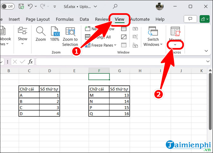Open the Review tab
The image size is (213, 153).
(x=102, y=19)
